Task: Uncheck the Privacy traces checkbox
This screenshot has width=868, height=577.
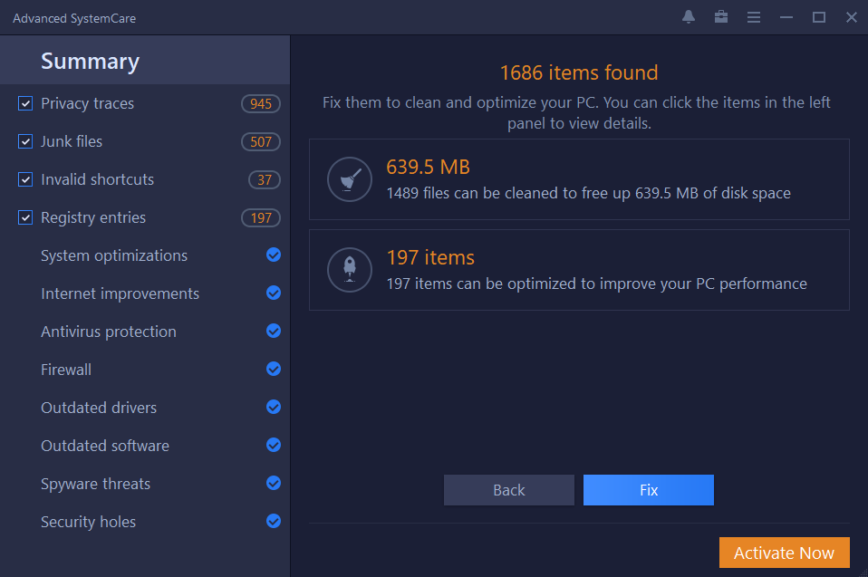Action: (24, 103)
